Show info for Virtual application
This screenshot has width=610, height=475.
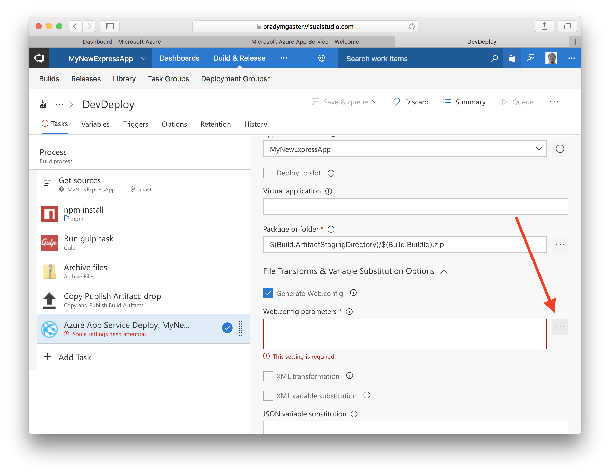pyautogui.click(x=328, y=191)
